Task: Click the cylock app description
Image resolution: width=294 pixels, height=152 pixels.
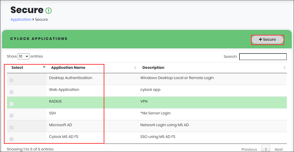Action: [x=150, y=90]
